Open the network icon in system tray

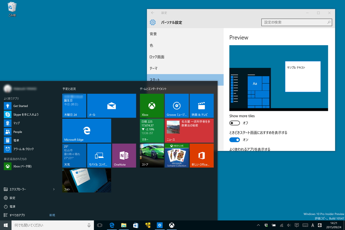pos(282,225)
